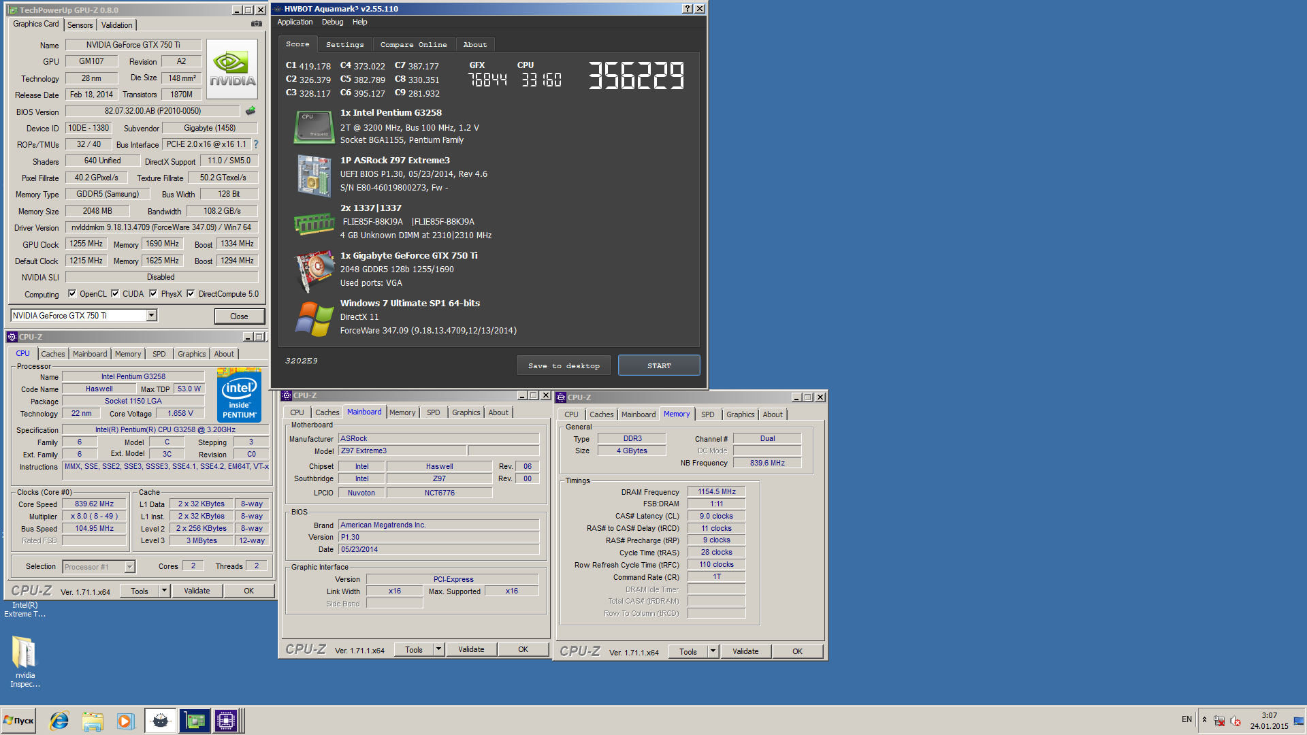Viewport: 1307px width, 735px height.
Task: Click the BIOS Version field in GPU-Z
Action: coord(152,111)
